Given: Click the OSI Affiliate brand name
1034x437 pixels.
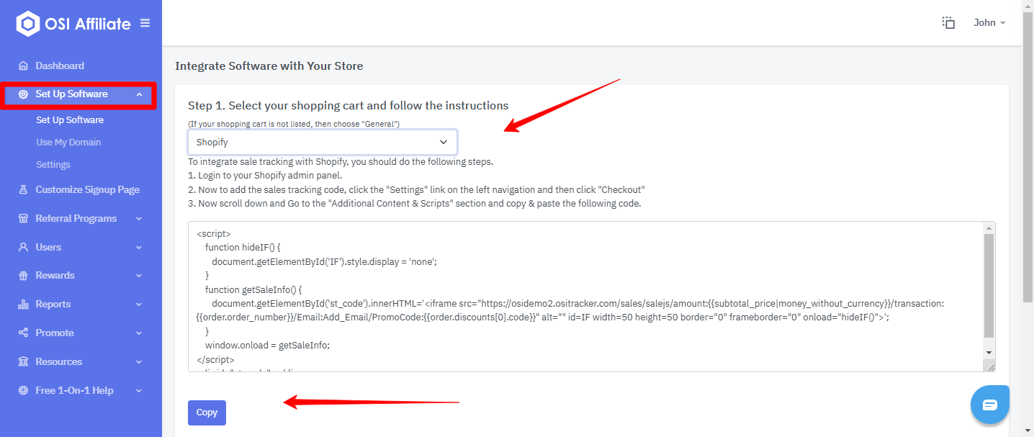Looking at the screenshot, I should [x=88, y=24].
